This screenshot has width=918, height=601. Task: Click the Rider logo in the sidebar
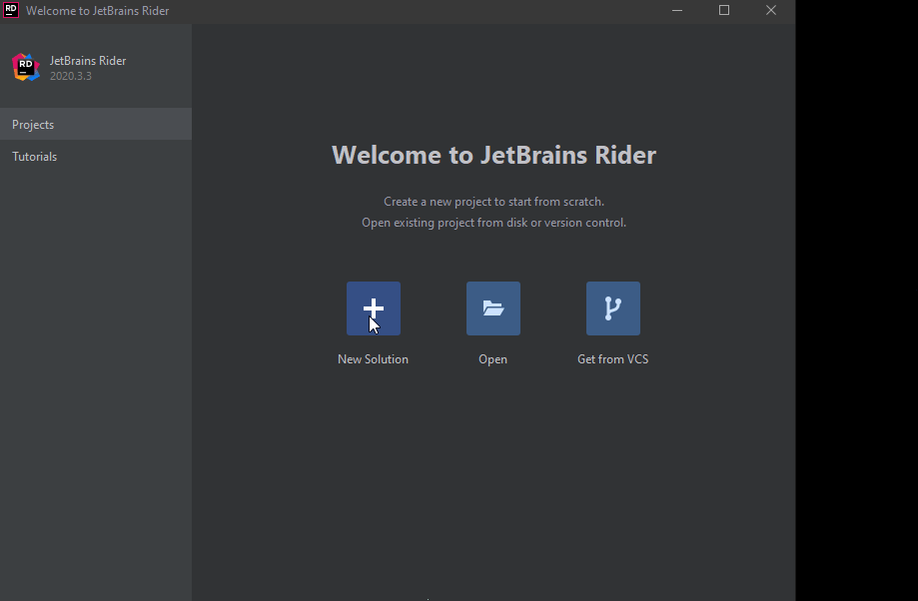[25, 67]
